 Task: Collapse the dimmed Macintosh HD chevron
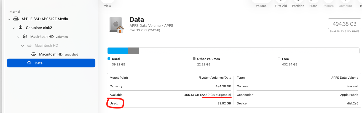coord(23,46)
